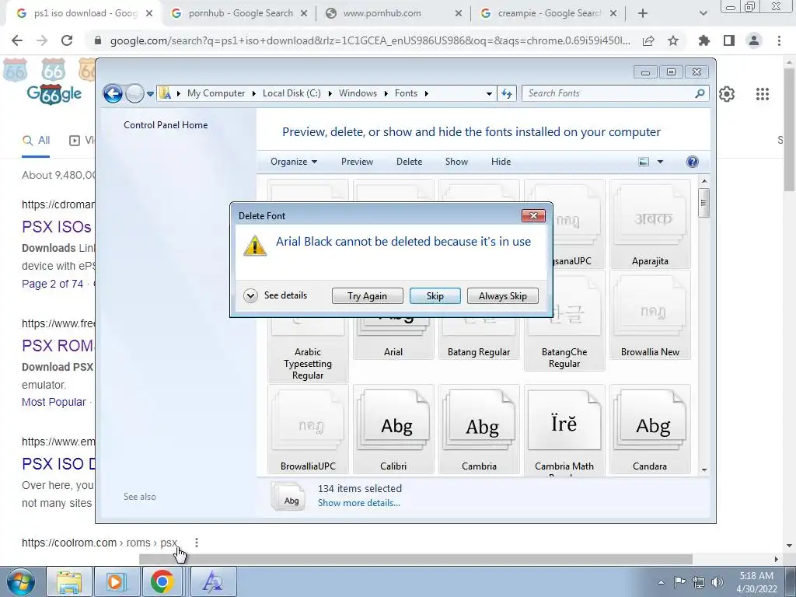This screenshot has width=796, height=597.
Task: Open the view options dropdown arrow
Action: pos(661,162)
